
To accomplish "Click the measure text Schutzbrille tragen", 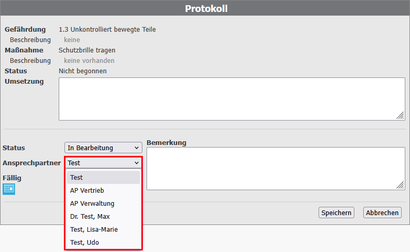I will point(87,50).
